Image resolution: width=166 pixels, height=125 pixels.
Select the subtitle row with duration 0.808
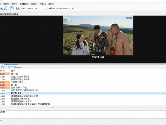(x=83, y=85)
